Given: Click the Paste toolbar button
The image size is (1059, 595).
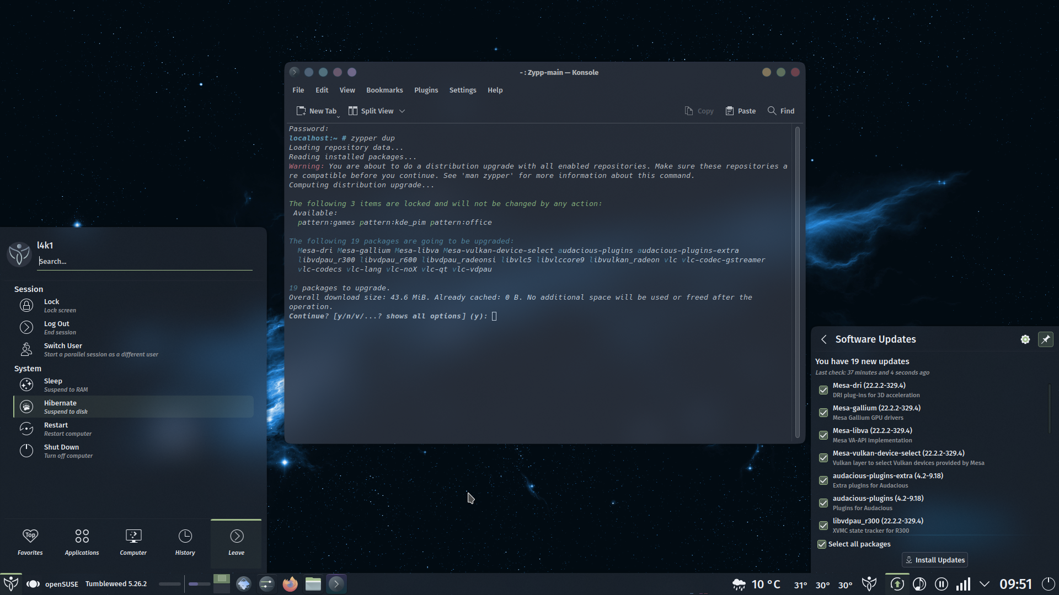Looking at the screenshot, I should pyautogui.click(x=741, y=111).
